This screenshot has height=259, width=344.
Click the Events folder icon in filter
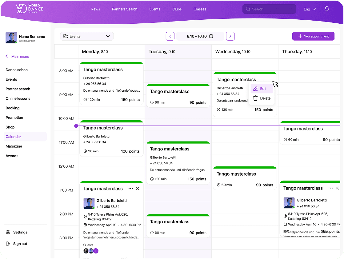pyautogui.click(x=66, y=36)
